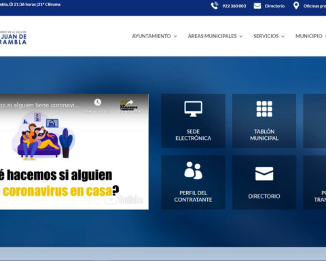Image resolution: width=326 pixels, height=261 pixels.
Task: Click the Watch later clock icon on video
Action: click(x=98, y=103)
